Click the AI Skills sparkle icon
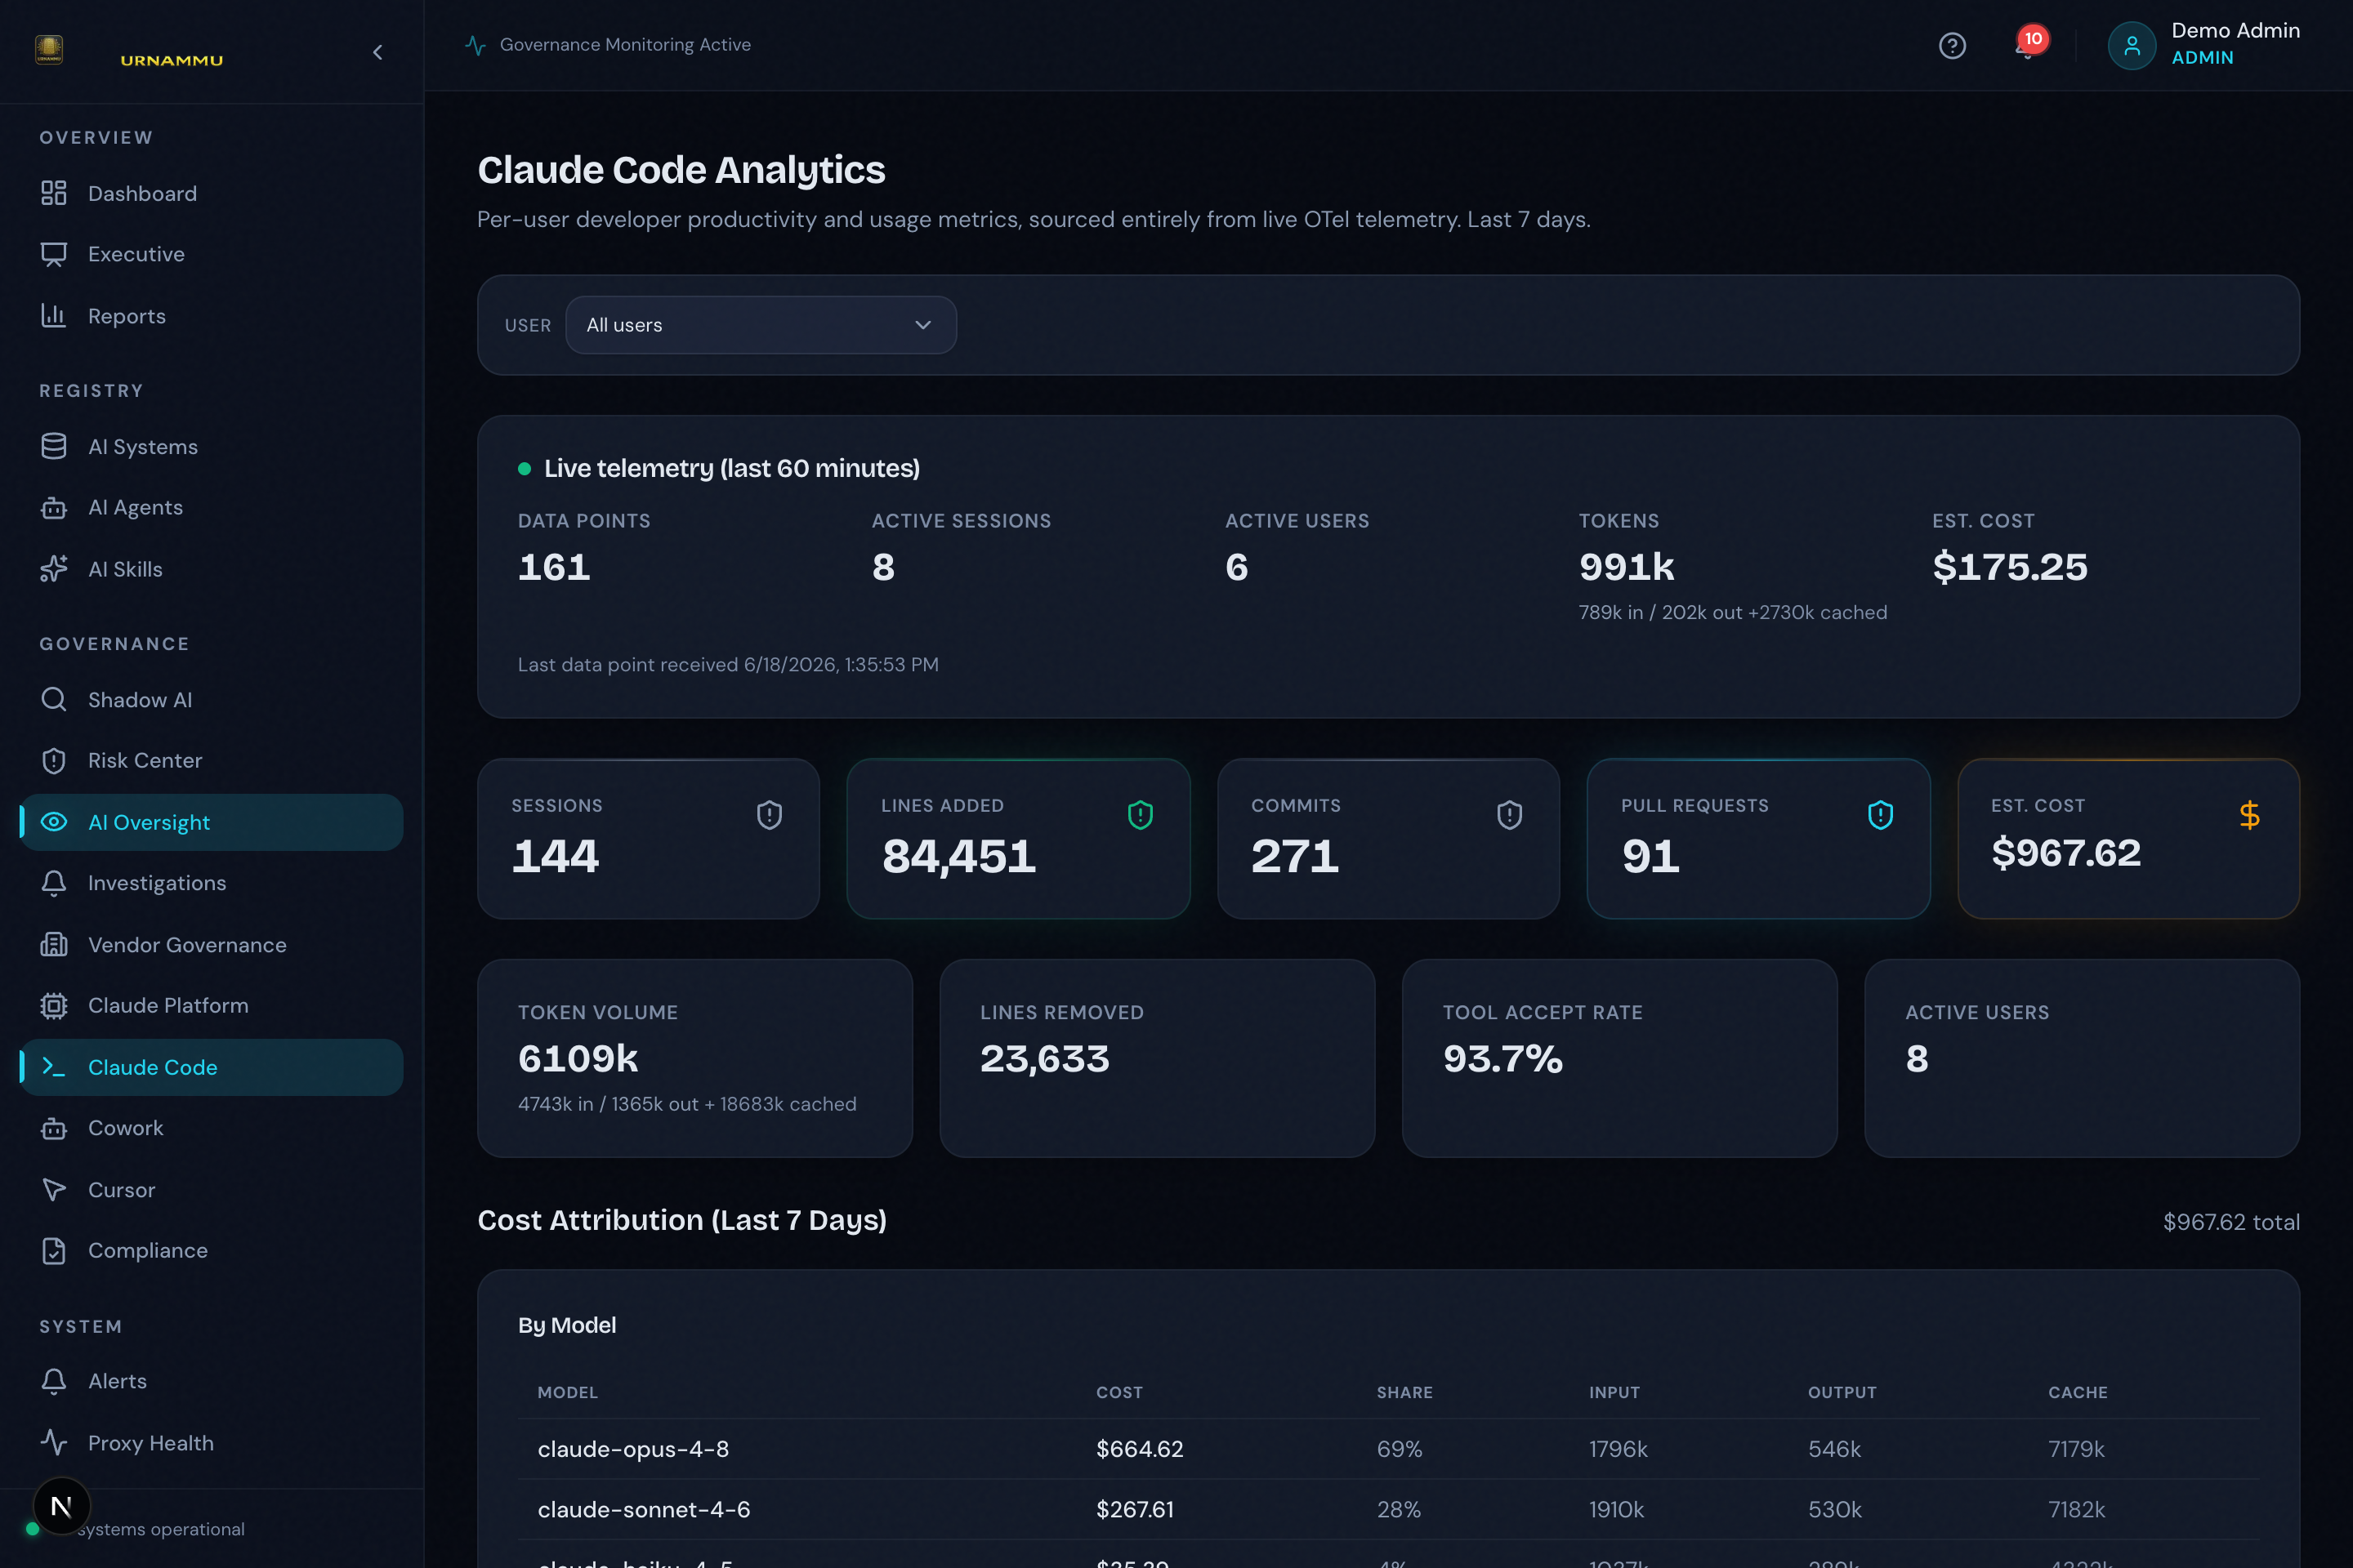The width and height of the screenshot is (2353, 1568). [x=54, y=569]
